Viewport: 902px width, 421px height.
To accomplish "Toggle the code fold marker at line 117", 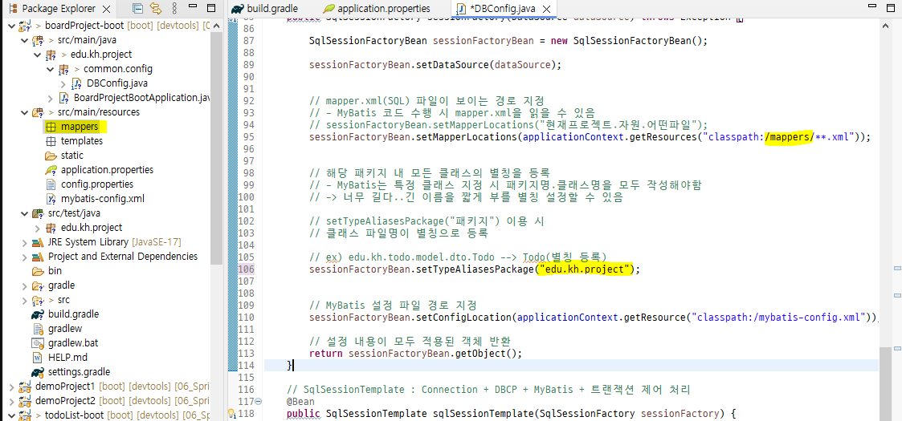I will click(x=258, y=401).
